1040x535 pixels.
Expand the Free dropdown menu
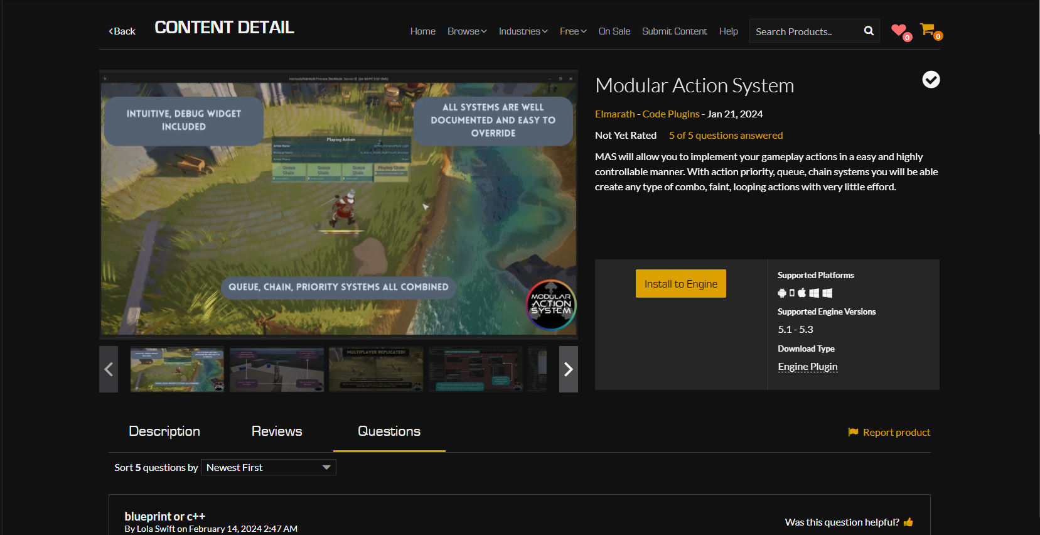point(572,31)
